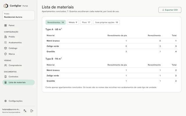This screenshot has height=116, width=186.
Task: Open Configurações link at sidebar bottom
Action: (x=19, y=101)
